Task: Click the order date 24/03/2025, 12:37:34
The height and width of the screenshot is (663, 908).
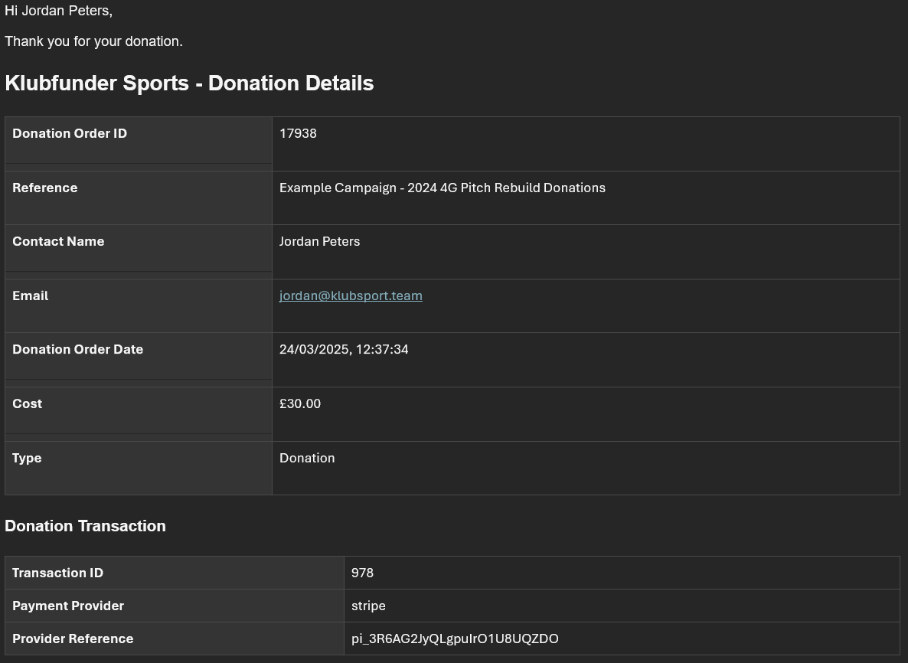Action: tap(344, 350)
